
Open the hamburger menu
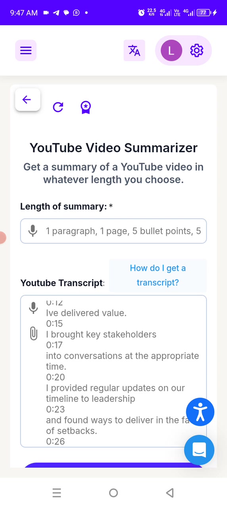coord(26,50)
